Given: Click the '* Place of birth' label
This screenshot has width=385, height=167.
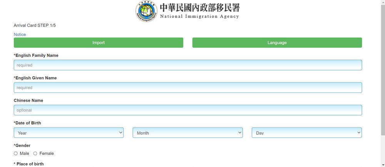Looking at the screenshot, I should coord(29,164).
